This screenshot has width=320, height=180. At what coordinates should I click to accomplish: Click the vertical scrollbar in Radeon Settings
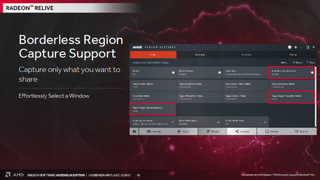tap(316, 97)
